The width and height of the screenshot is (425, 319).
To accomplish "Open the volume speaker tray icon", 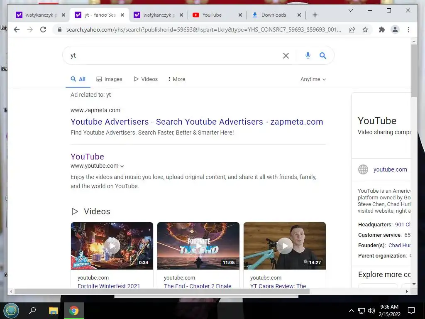I will 371,311.
